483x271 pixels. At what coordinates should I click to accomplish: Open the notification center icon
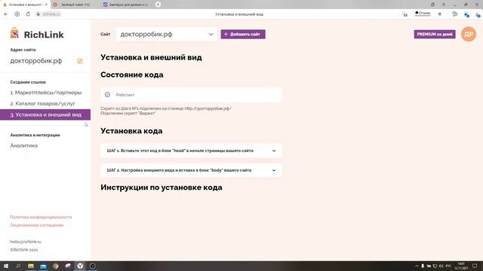click(475, 266)
